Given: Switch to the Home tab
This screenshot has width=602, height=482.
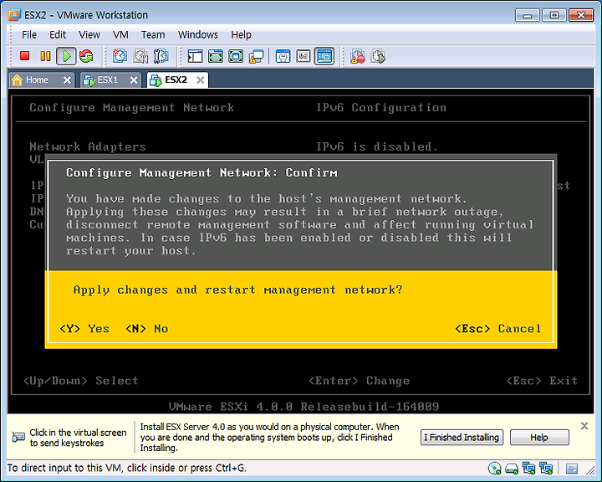Looking at the screenshot, I should click(x=37, y=80).
